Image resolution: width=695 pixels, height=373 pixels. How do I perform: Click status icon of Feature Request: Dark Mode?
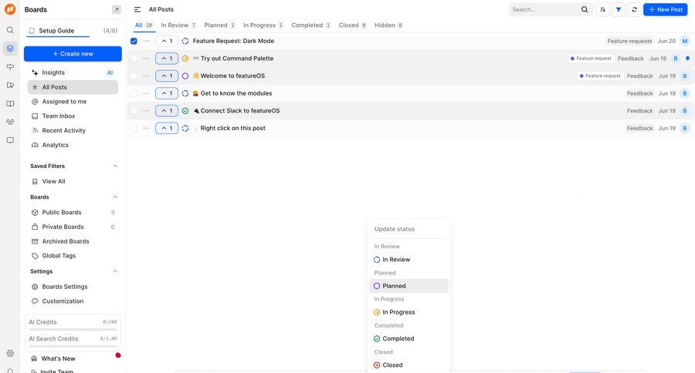pos(185,41)
